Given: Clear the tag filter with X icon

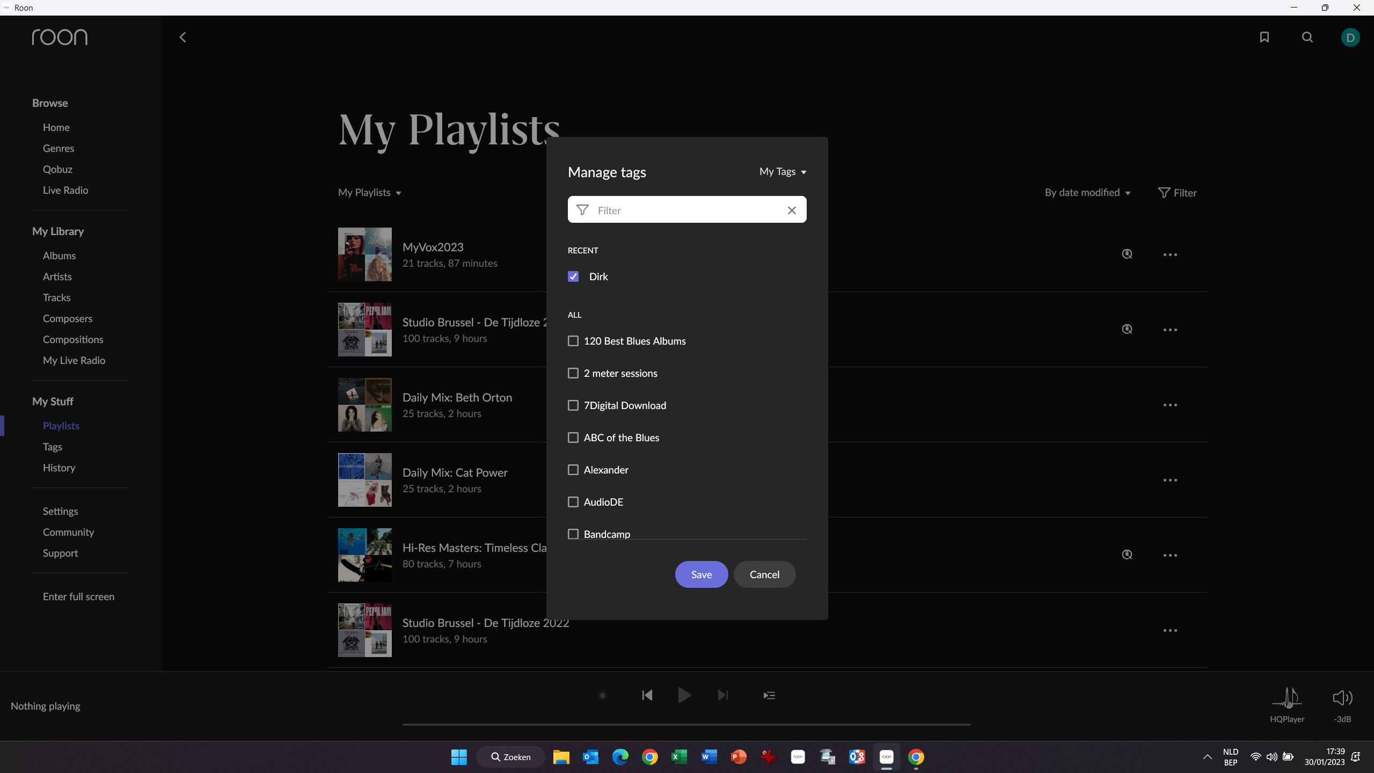Looking at the screenshot, I should click(792, 210).
